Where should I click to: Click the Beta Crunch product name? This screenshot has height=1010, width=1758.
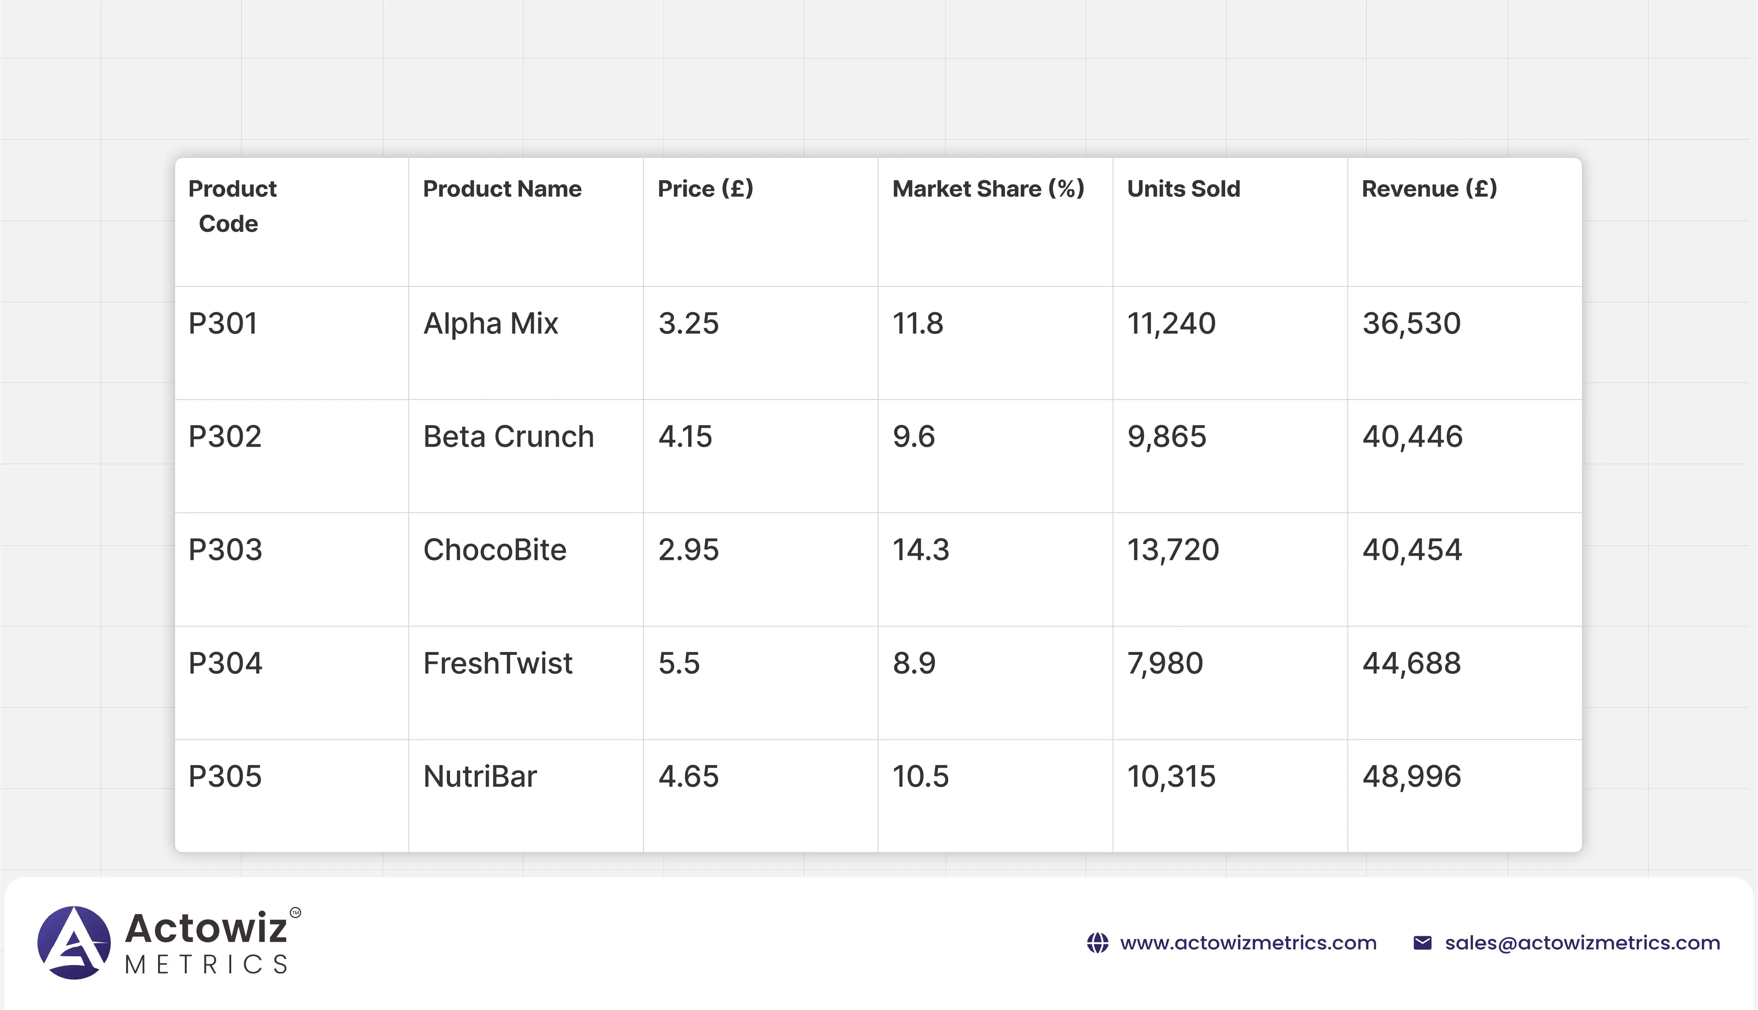pyautogui.click(x=508, y=436)
